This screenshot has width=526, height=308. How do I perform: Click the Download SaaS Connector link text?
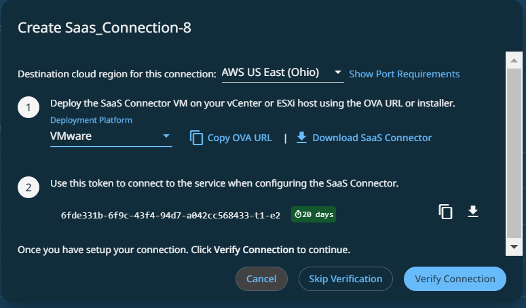point(372,138)
